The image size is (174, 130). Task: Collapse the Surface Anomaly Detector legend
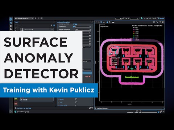pyautogui.click(x=132, y=26)
